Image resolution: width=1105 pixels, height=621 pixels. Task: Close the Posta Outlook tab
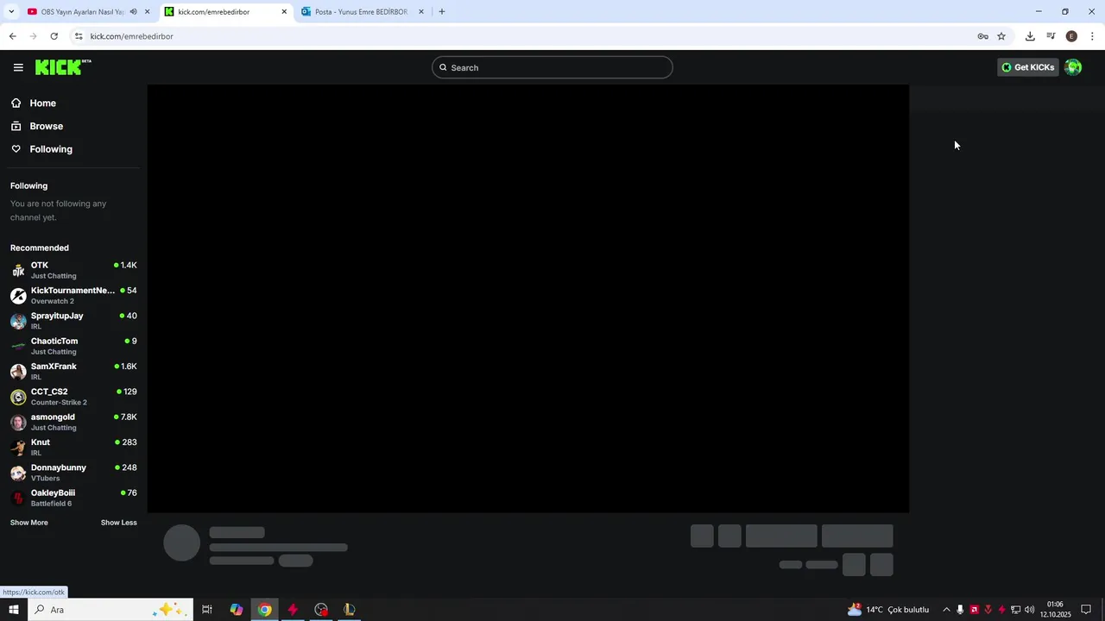(421, 12)
